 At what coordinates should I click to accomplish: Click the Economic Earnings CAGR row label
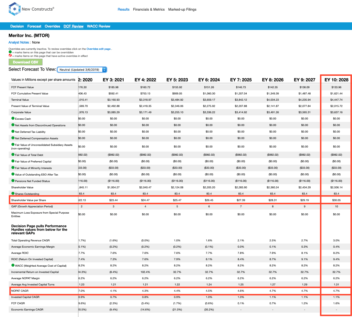click(27, 310)
